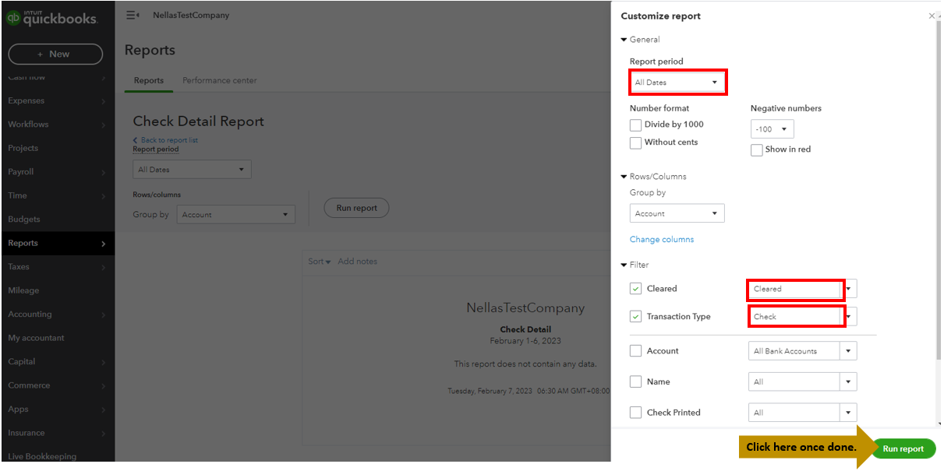Click the Change columns link
Image resolution: width=944 pixels, height=471 pixels.
pyautogui.click(x=662, y=240)
